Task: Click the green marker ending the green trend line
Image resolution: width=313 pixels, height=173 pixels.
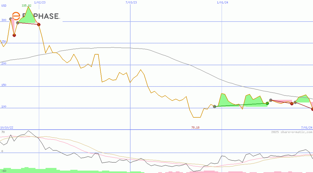Action: coord(267,103)
